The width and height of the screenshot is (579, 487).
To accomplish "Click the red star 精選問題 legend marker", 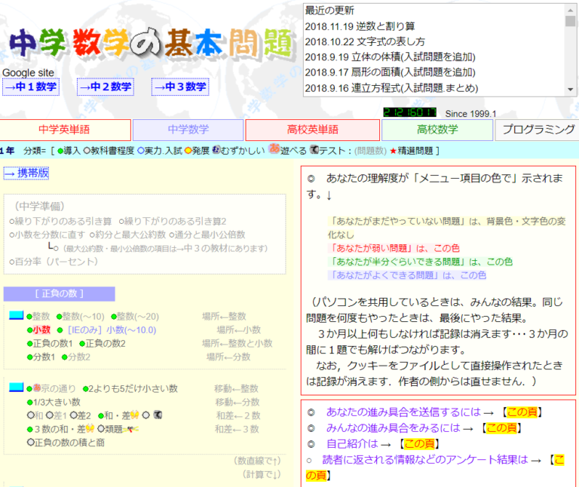I will tap(393, 151).
